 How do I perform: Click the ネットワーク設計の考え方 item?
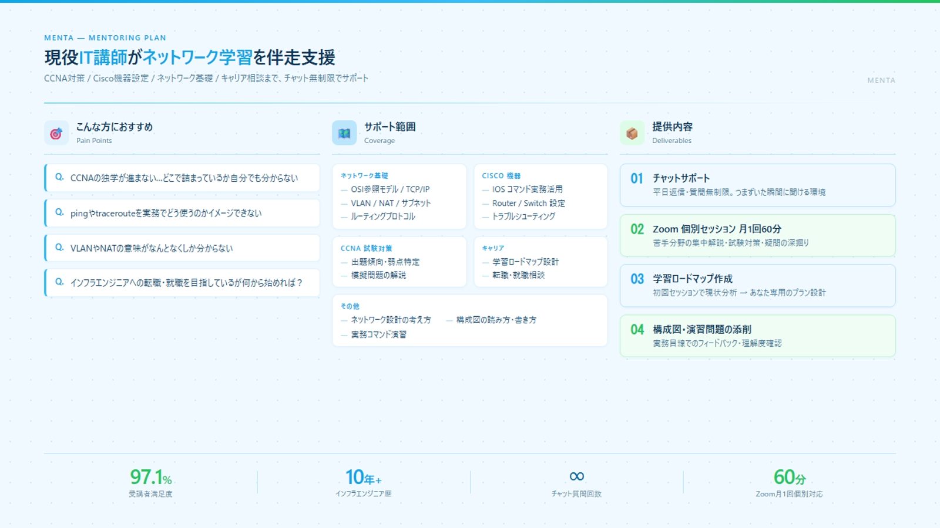pyautogui.click(x=391, y=320)
